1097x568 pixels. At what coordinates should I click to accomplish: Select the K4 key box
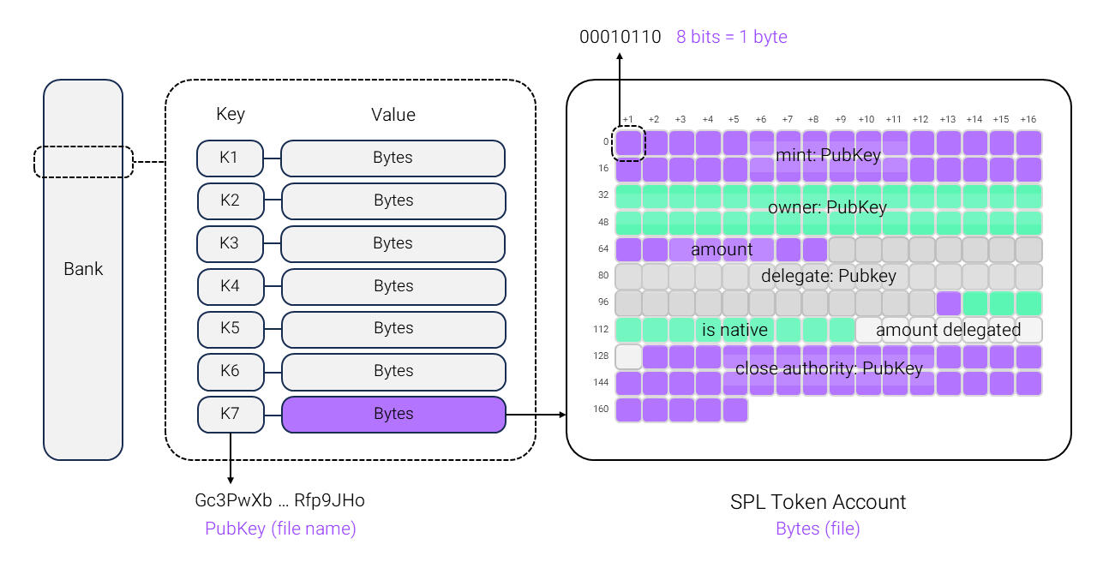[x=229, y=286]
